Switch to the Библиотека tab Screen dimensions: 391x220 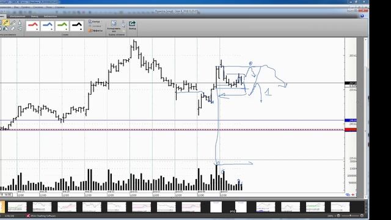tap(50, 16)
